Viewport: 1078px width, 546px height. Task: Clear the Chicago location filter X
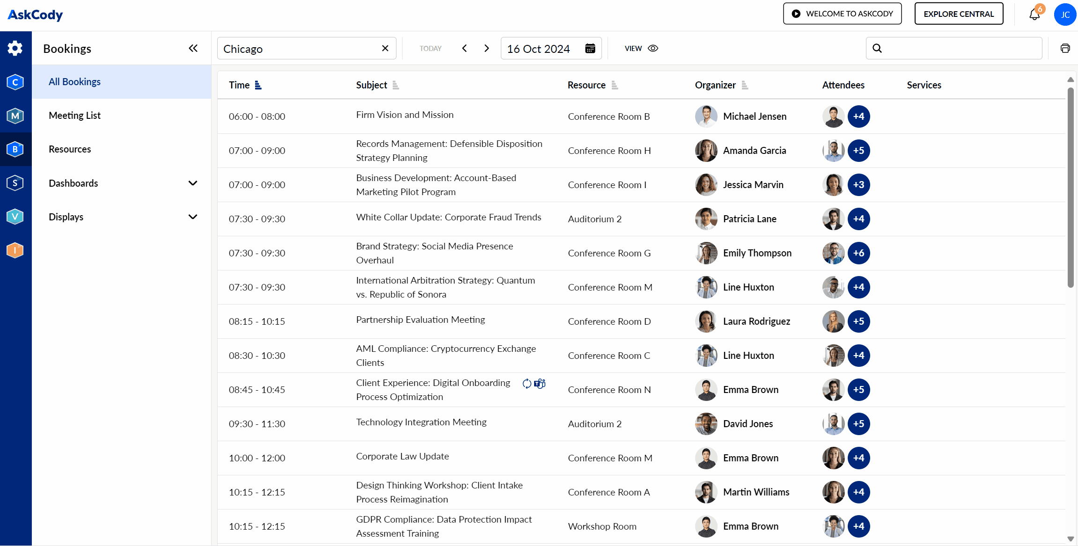(x=385, y=48)
